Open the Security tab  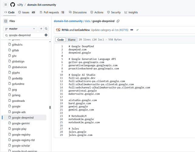[114, 12]
